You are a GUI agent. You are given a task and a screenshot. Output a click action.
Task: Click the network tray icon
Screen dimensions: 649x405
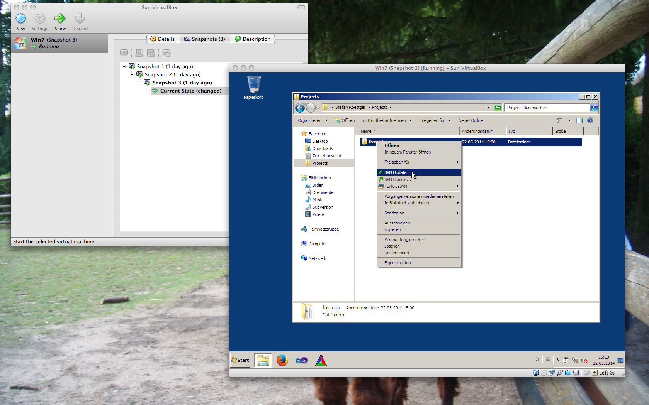575,360
